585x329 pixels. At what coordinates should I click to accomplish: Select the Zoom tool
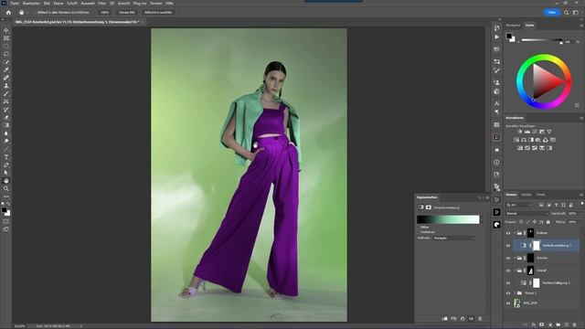(x=6, y=188)
